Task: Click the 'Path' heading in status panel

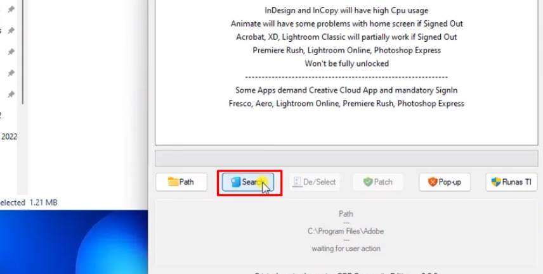Action: (x=346, y=214)
